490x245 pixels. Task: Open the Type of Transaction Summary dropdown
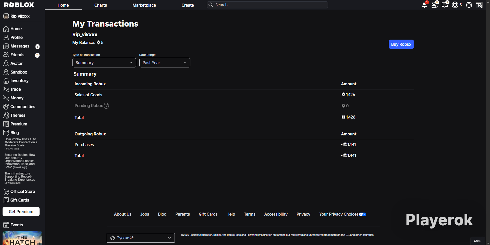[104, 63]
